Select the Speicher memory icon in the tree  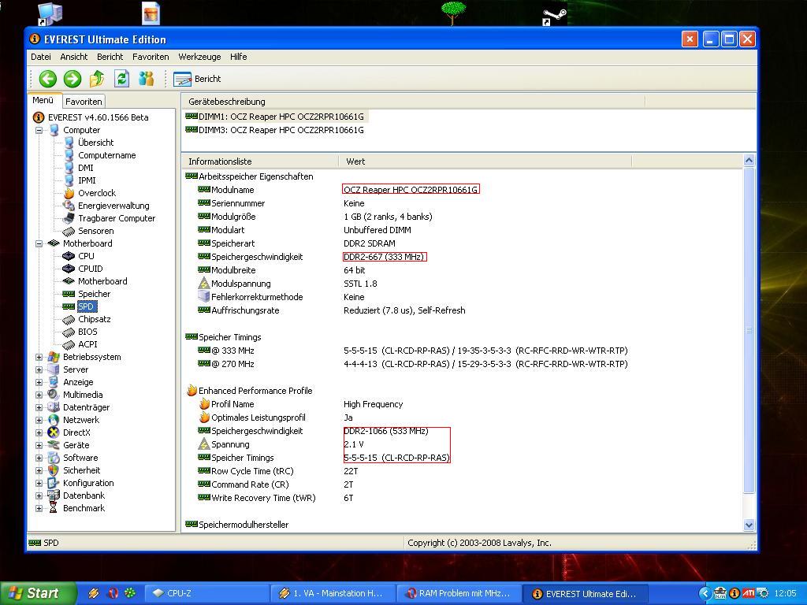(69, 294)
